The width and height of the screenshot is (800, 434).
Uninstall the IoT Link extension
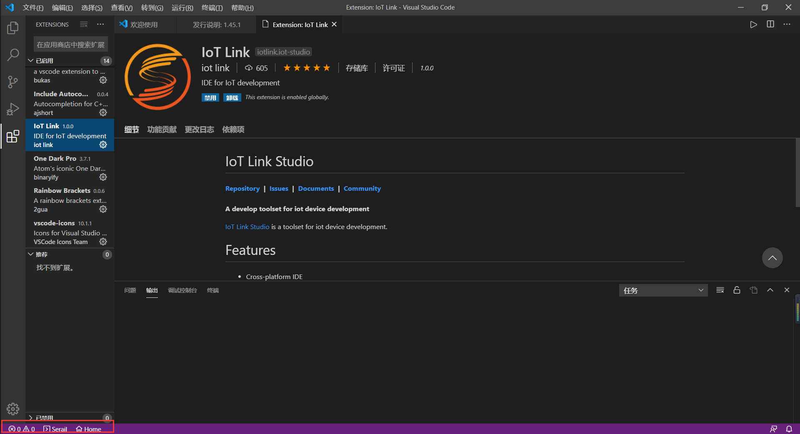[232, 97]
